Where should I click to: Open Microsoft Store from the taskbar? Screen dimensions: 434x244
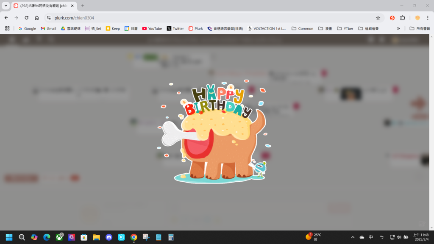(84, 237)
